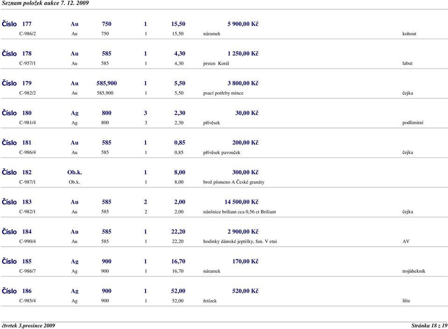448x329 pixels.
Task: Select 'náušnice briliant cca 0,56 ct Briliant'
Action: pos(239,212)
